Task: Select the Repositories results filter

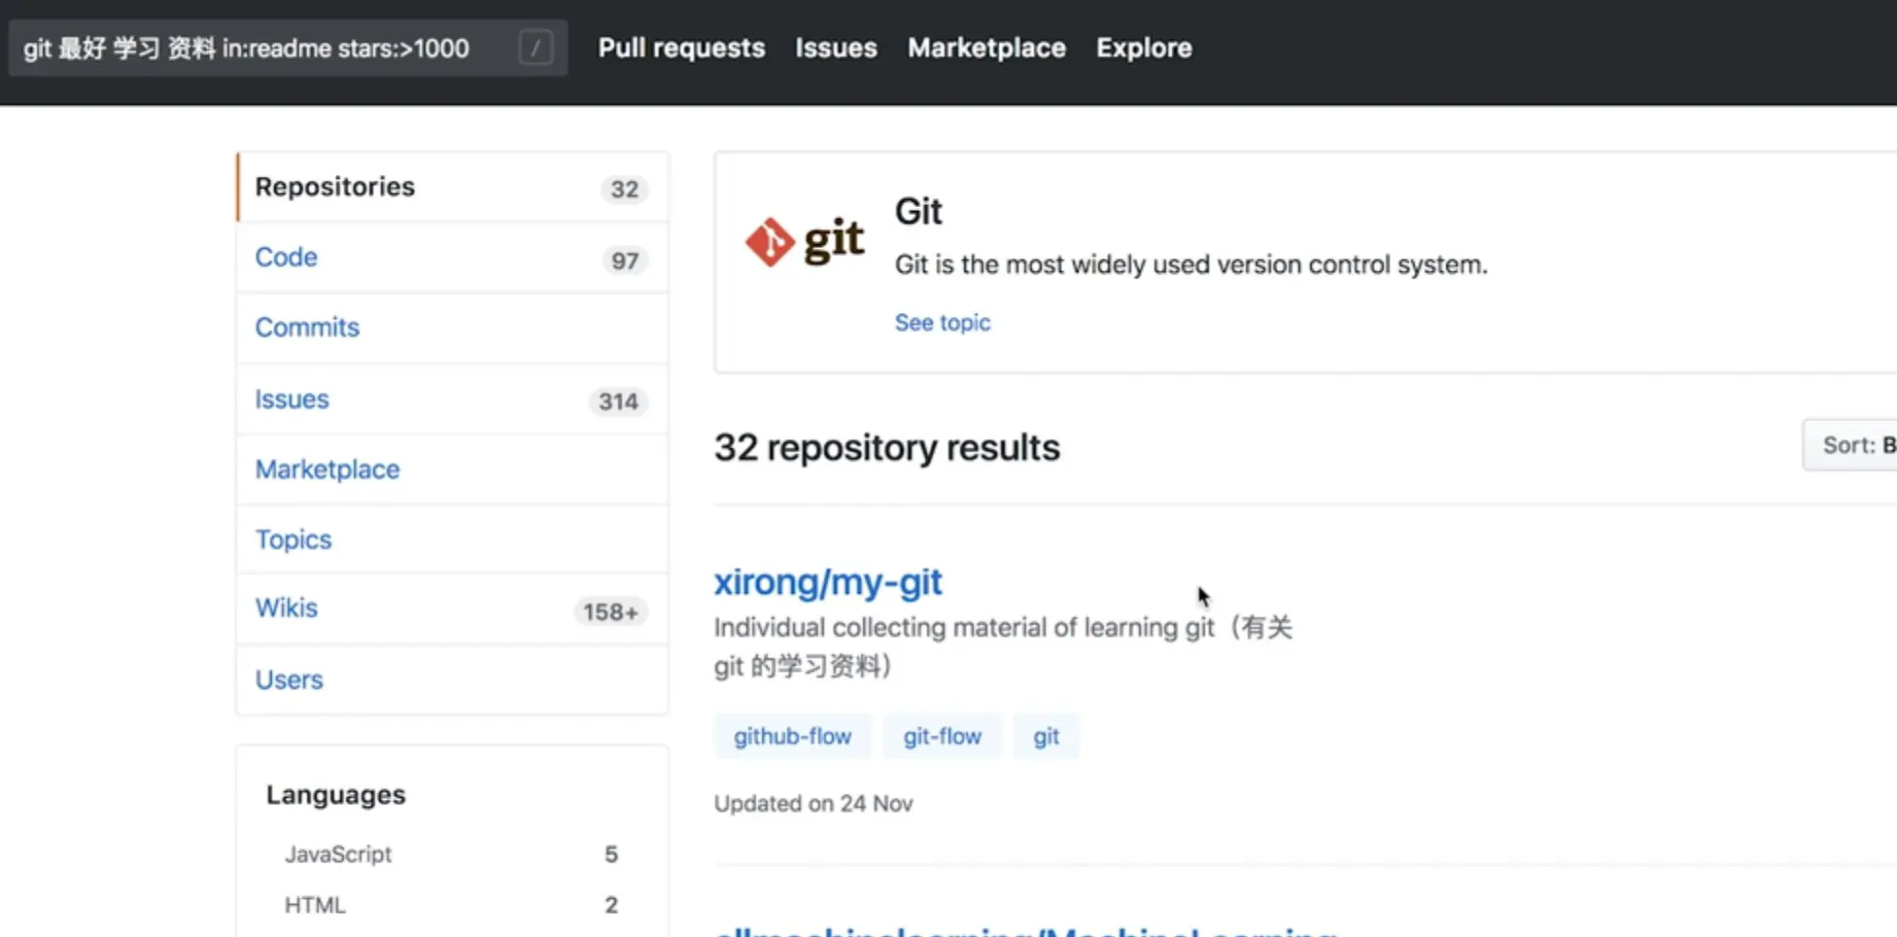Action: [x=453, y=187]
